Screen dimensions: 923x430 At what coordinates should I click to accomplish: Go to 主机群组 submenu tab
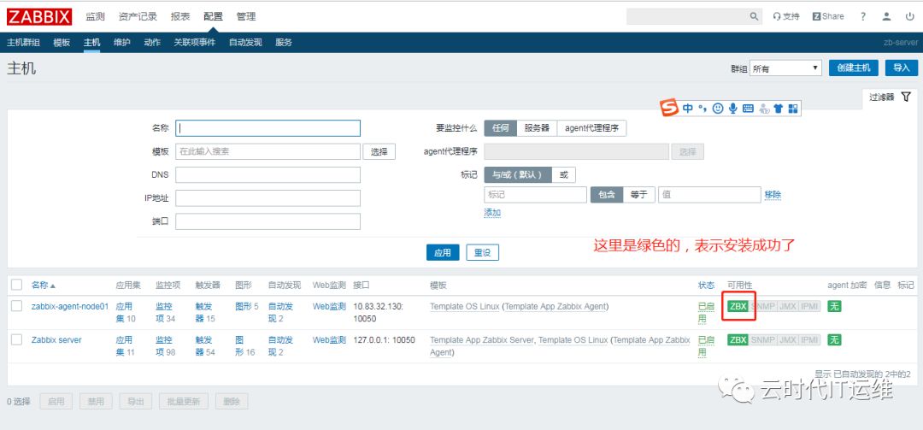(24, 43)
